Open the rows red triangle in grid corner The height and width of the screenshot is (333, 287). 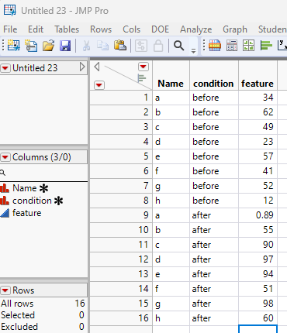[x=99, y=85]
